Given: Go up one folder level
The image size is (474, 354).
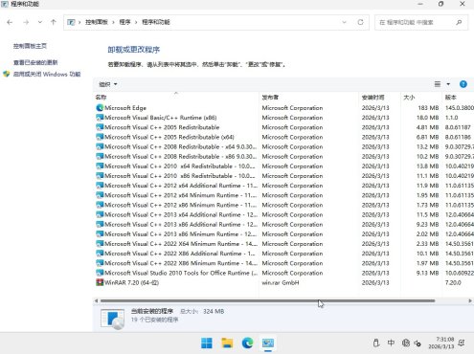Looking at the screenshot, I should point(54,22).
